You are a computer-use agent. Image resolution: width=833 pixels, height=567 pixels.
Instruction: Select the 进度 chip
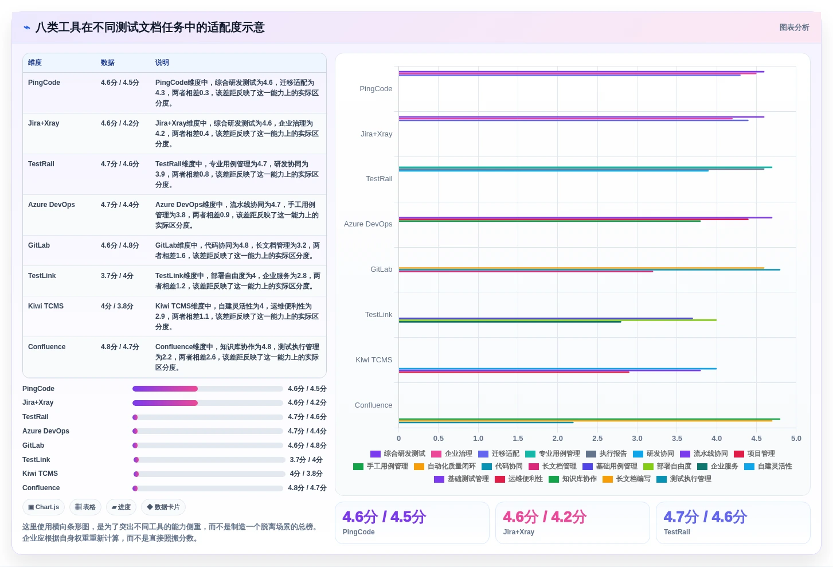(x=122, y=507)
